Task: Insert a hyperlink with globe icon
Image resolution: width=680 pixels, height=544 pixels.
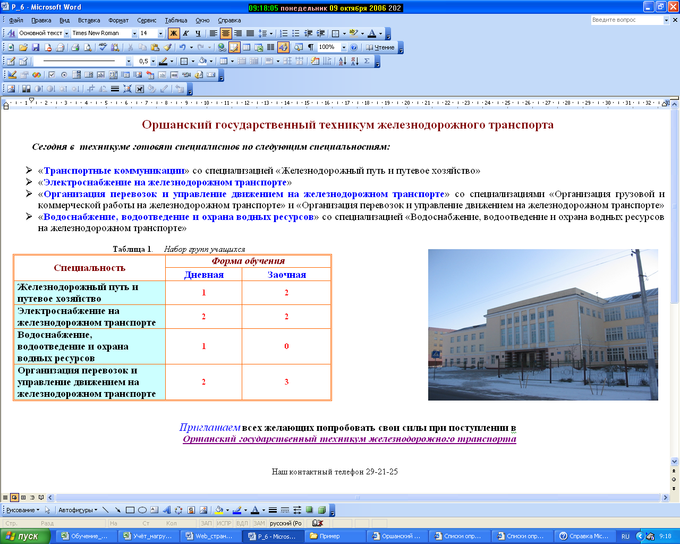Action: point(222,47)
